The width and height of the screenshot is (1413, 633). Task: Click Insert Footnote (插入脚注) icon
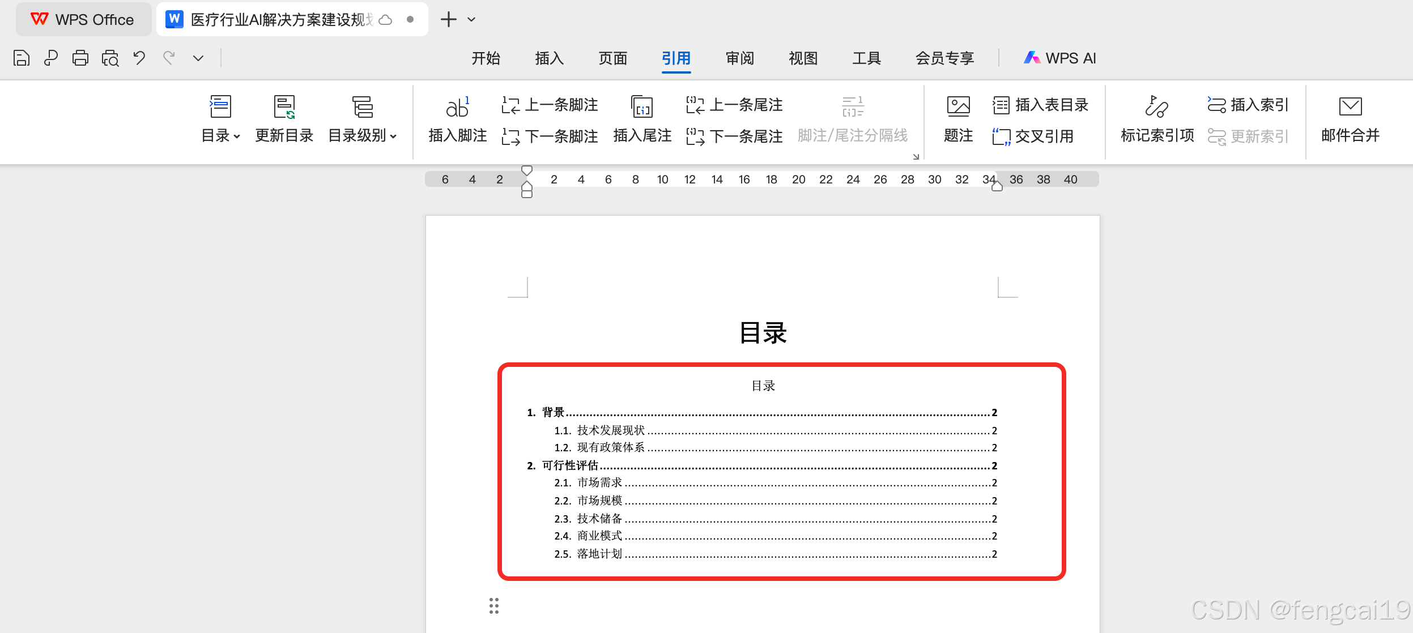coord(457,107)
